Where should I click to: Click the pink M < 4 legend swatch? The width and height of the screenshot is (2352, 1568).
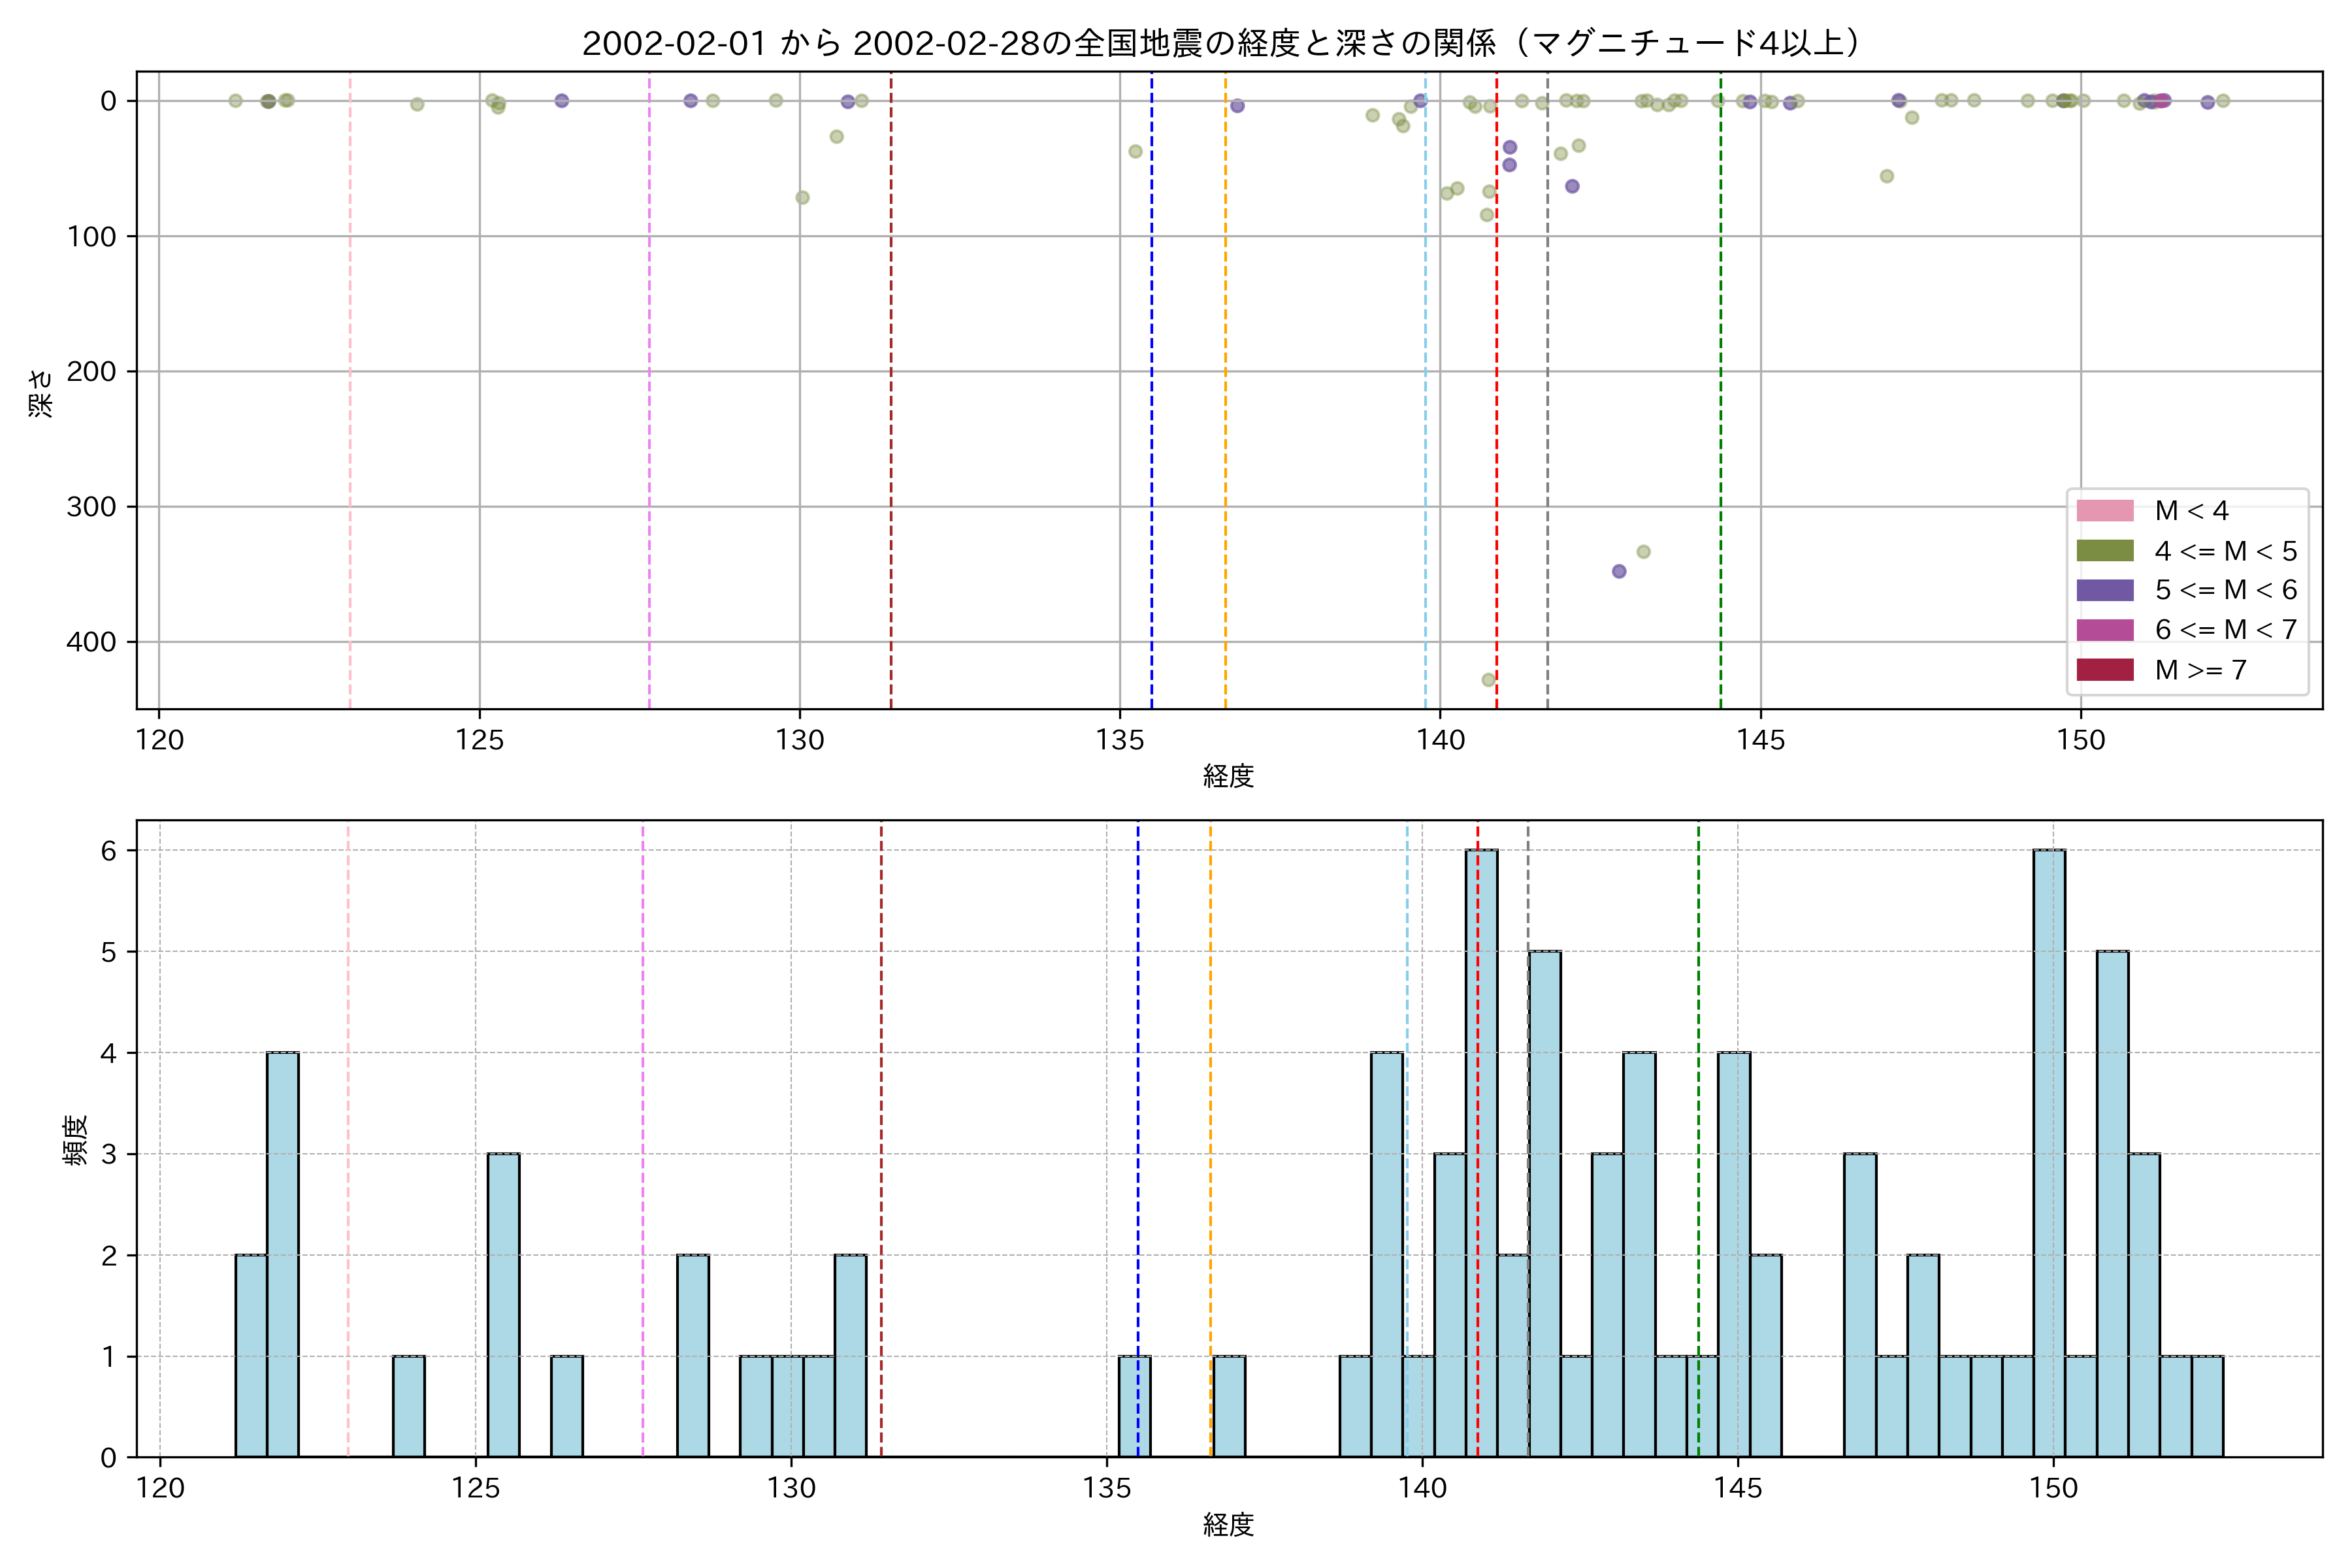coord(2104,511)
